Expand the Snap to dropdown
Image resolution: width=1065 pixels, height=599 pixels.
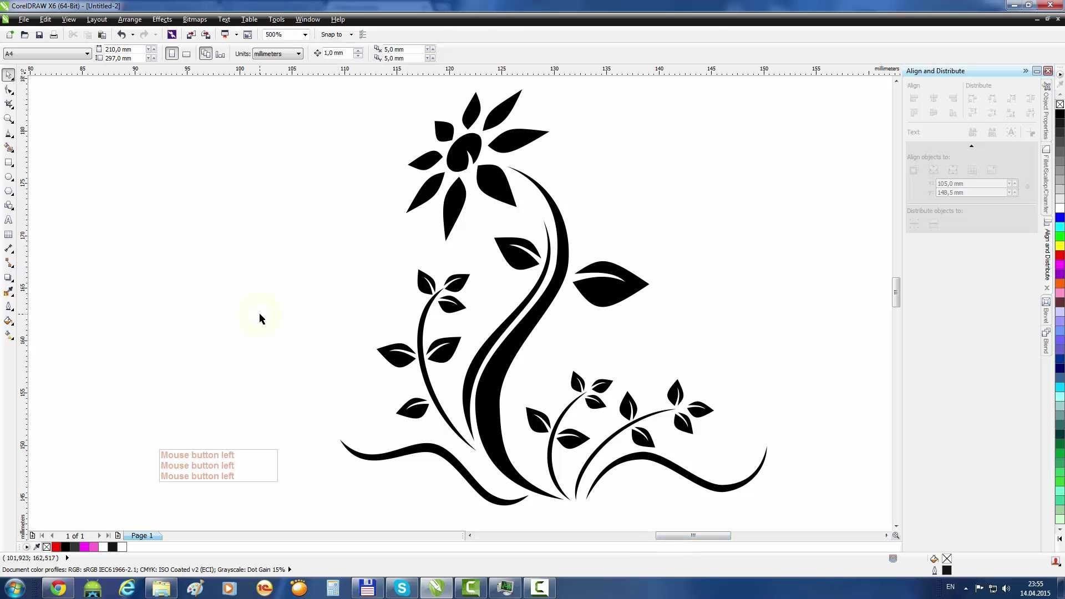point(349,34)
